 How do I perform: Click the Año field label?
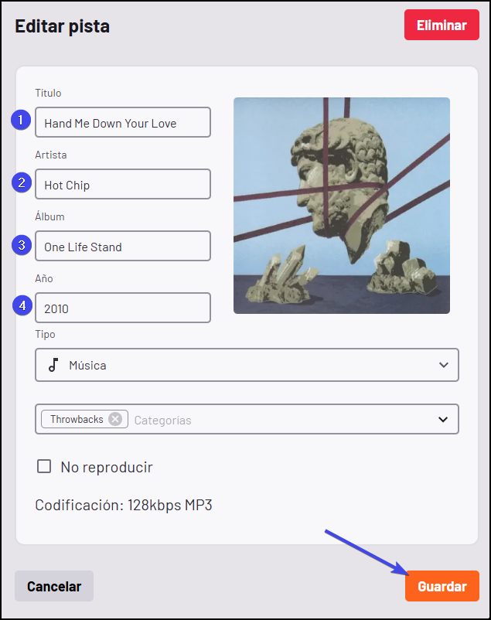[x=43, y=278]
